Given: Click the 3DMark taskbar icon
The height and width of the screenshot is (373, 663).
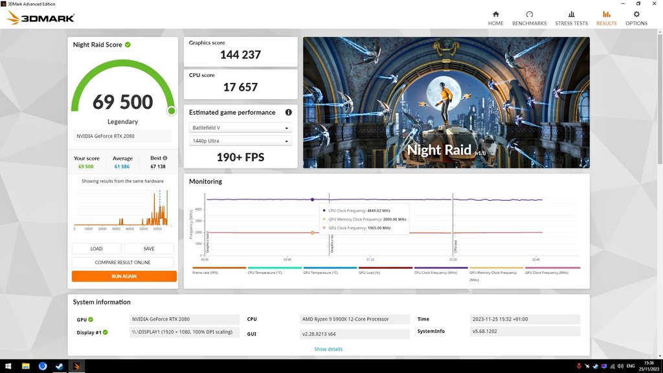Looking at the screenshot, I should 76,367.
